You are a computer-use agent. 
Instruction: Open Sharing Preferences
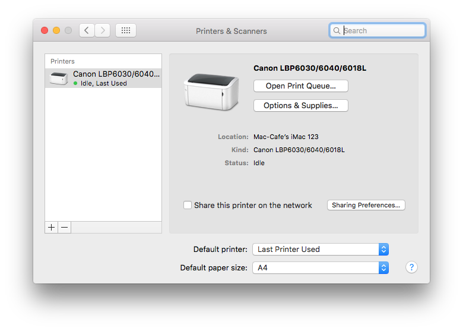[x=366, y=205]
